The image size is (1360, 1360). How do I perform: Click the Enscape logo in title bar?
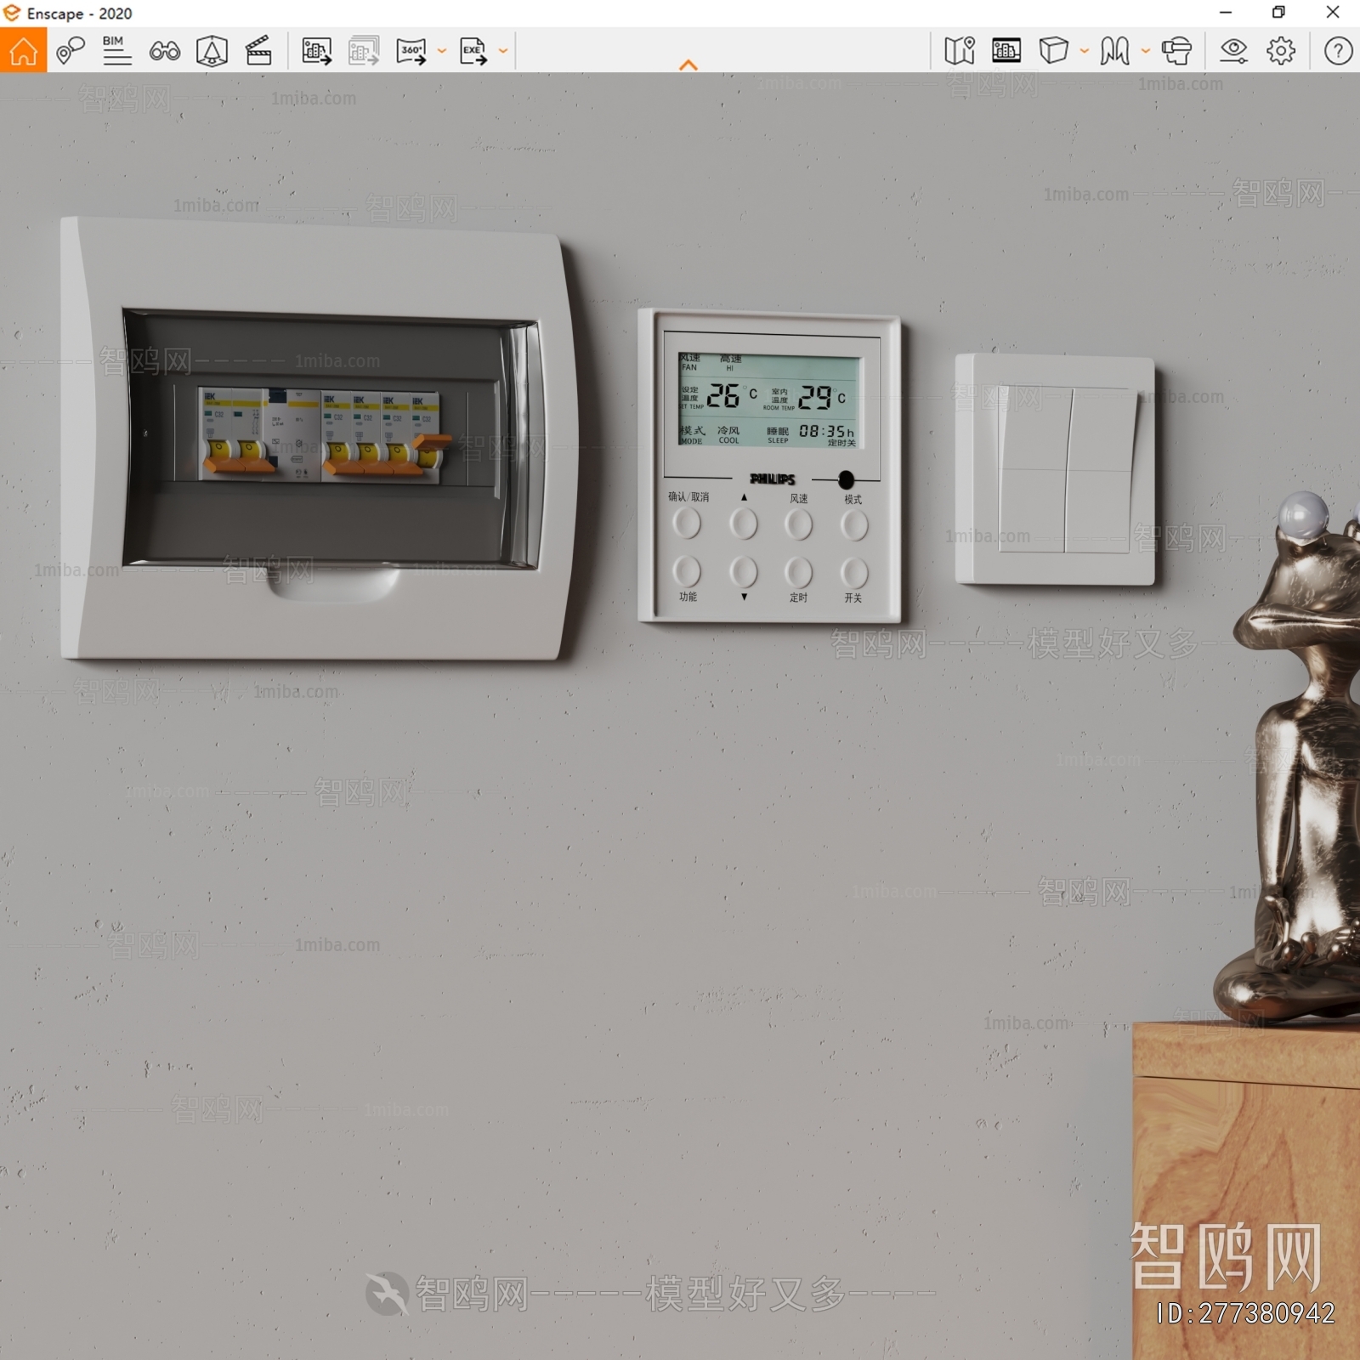click(x=12, y=13)
